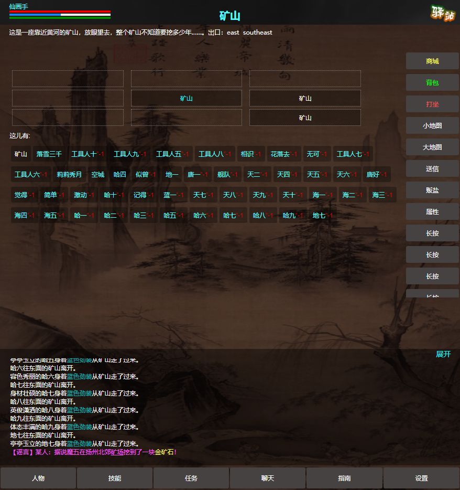The image size is (460, 490).
Task: Select player 记得
Action: coord(143,195)
